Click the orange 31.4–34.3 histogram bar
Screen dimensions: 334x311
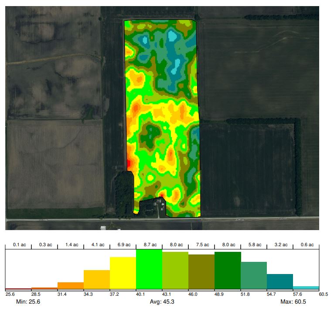[x=71, y=286]
